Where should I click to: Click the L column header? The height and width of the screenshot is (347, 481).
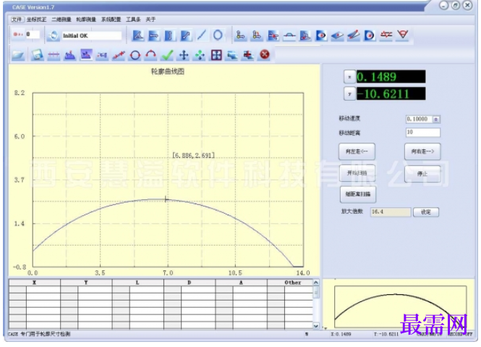(x=137, y=283)
